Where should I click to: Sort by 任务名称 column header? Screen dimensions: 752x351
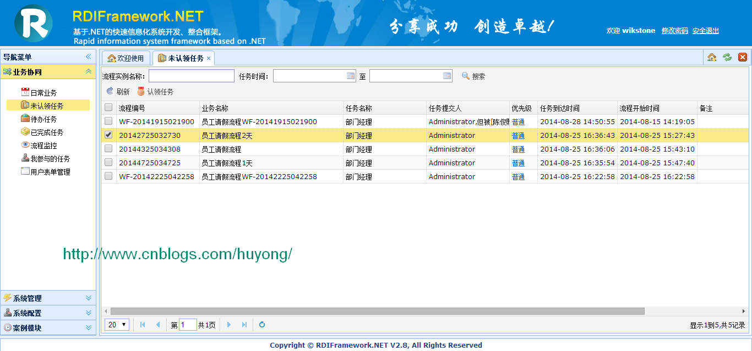tap(385, 108)
